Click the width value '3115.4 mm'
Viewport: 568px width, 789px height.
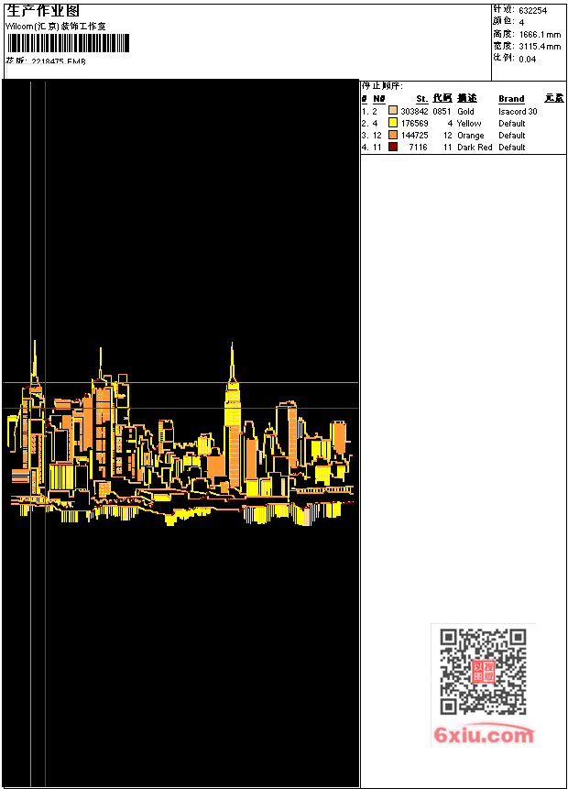pos(540,47)
